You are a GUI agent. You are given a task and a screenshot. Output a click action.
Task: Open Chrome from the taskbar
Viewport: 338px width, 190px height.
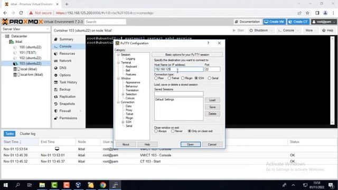pos(103,185)
